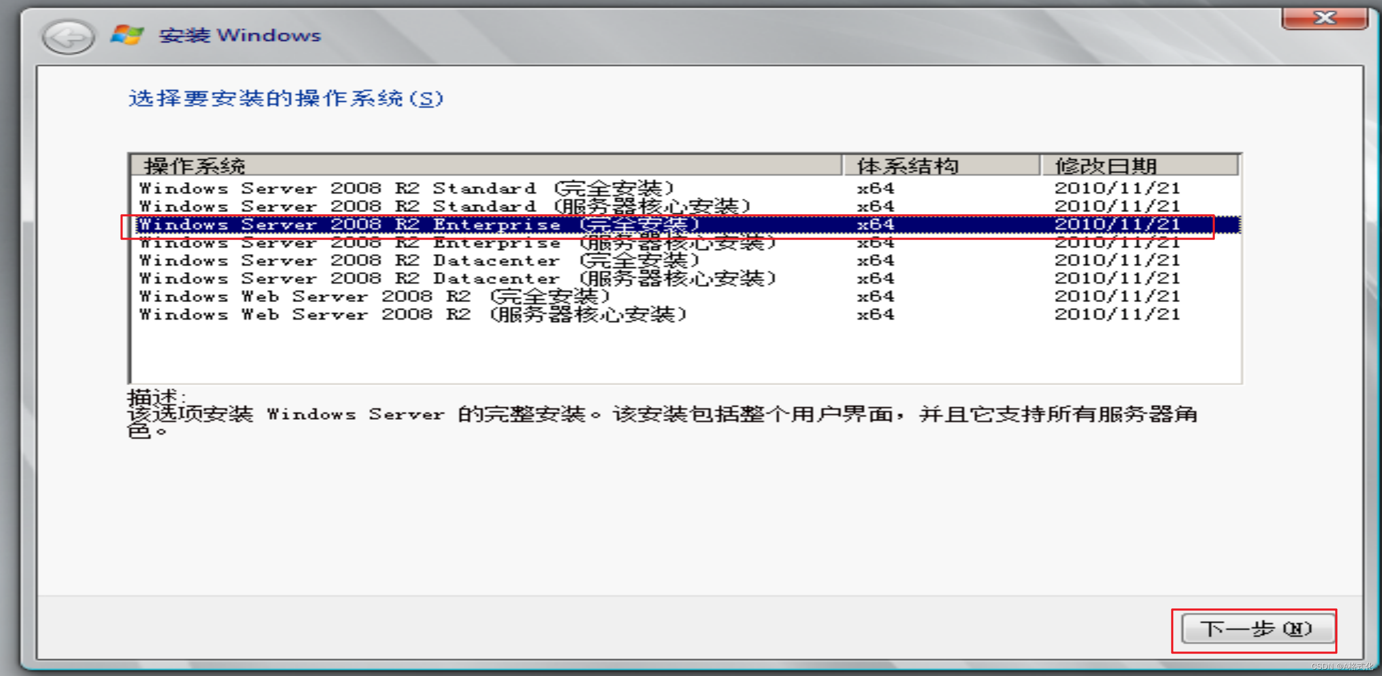Click the 安装 Windows title text
Screen dimensions: 1382x676
240,35
